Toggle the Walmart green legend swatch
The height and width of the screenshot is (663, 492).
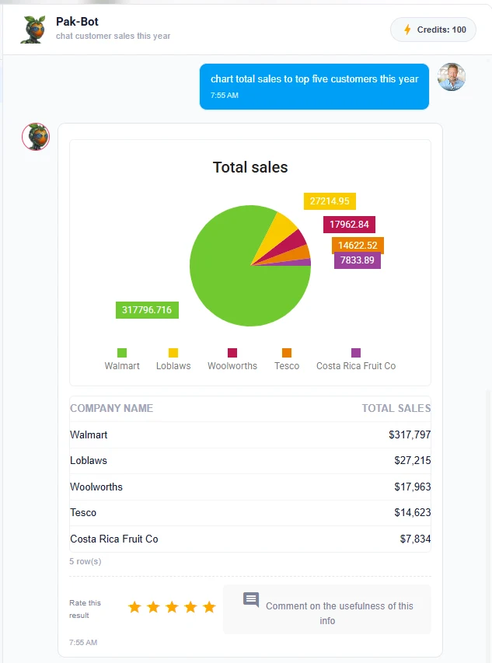click(122, 353)
